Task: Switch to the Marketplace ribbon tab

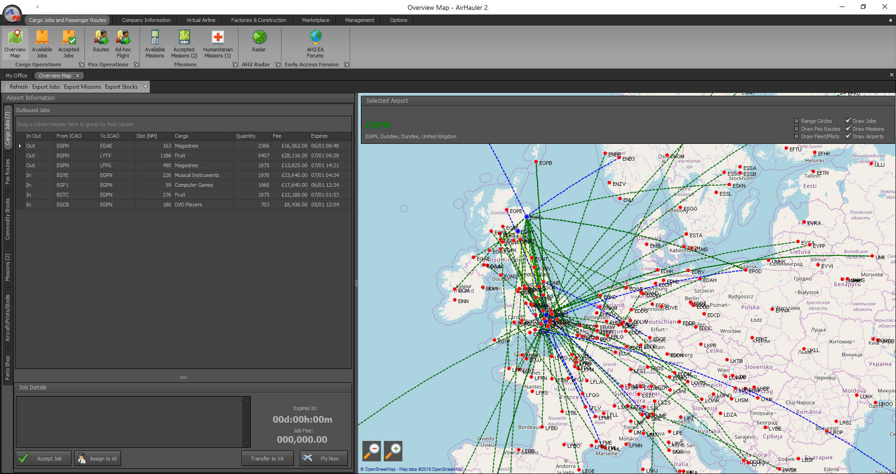Action: tap(315, 20)
